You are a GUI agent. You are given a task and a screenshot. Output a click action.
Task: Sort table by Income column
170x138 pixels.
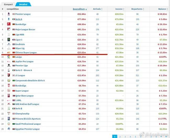pos(119,9)
